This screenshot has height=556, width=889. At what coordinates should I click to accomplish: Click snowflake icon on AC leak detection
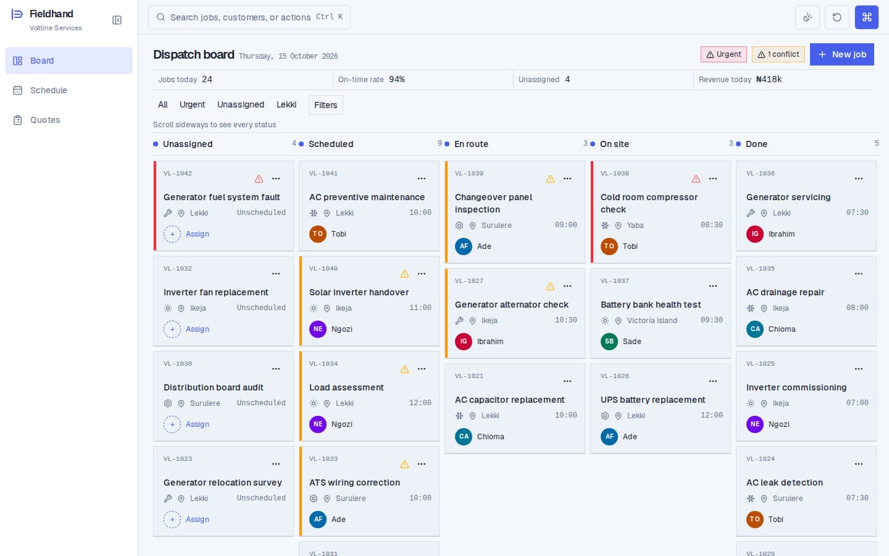tap(751, 499)
